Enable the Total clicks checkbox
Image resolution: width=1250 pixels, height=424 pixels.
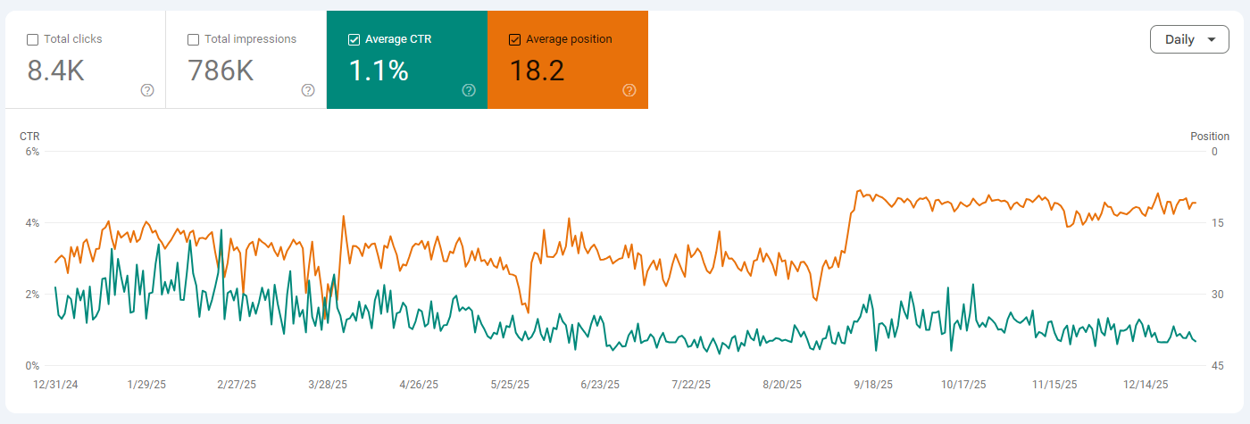tap(33, 39)
